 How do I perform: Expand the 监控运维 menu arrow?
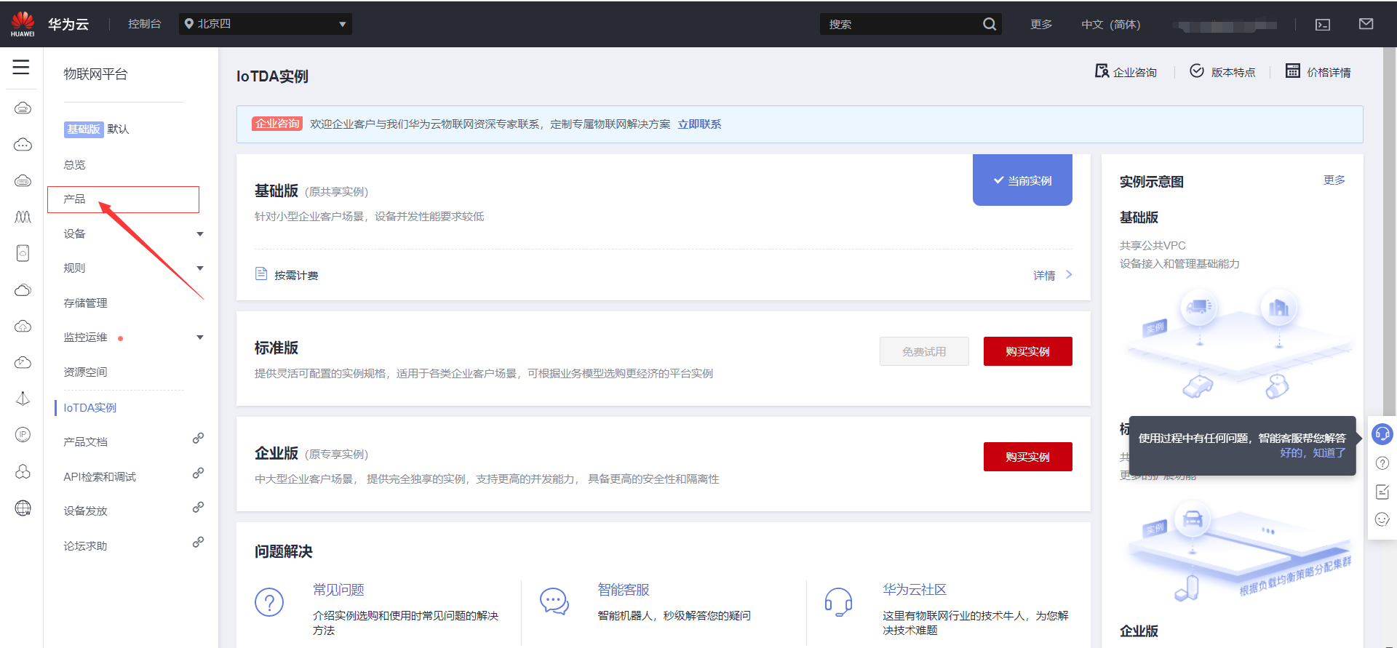click(x=200, y=337)
